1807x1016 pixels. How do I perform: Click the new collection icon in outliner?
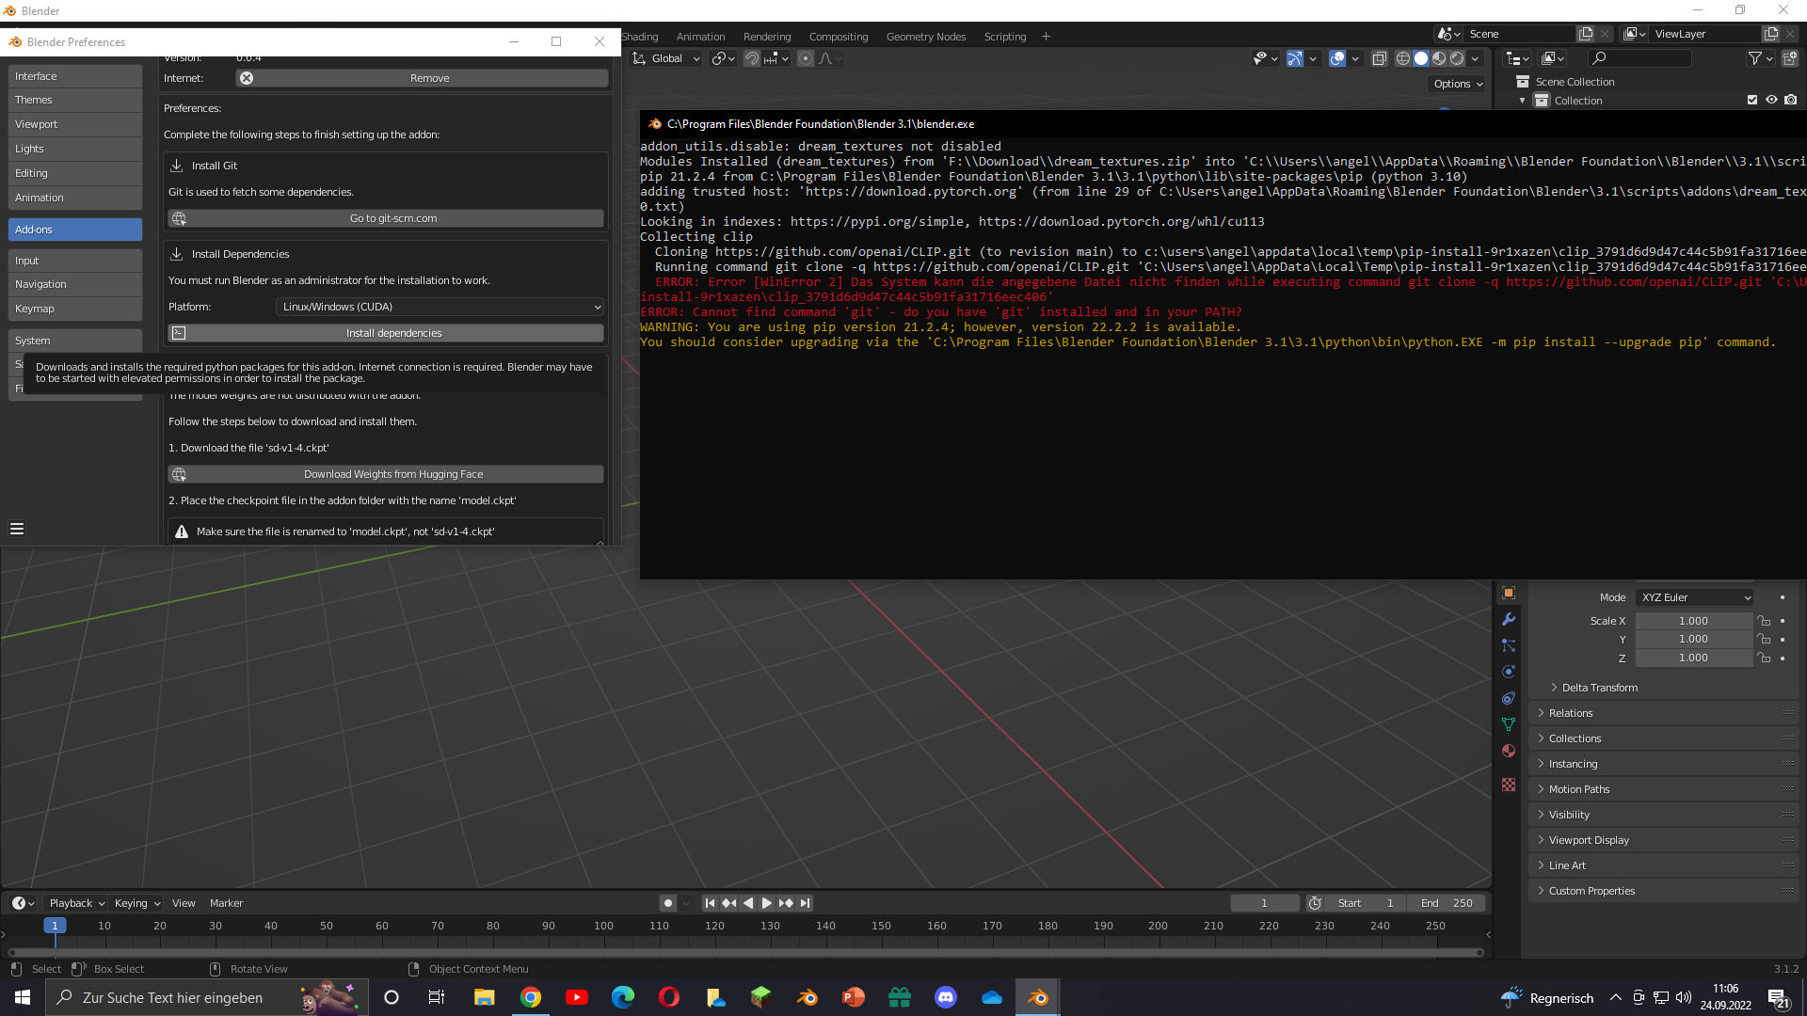(1789, 58)
